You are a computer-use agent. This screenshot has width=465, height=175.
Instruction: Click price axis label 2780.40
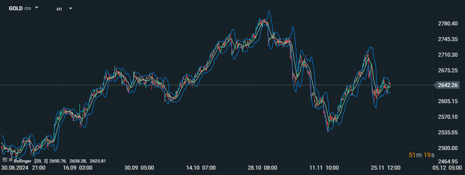(448, 24)
